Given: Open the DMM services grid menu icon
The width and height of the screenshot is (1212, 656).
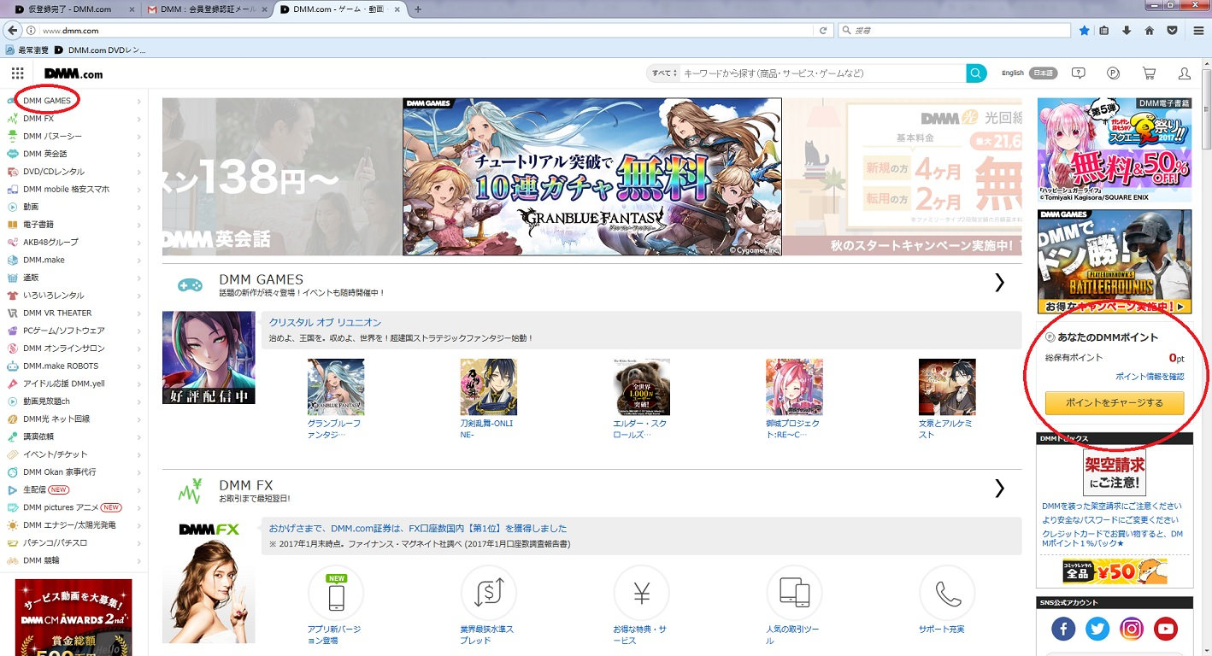Looking at the screenshot, I should click(x=18, y=73).
